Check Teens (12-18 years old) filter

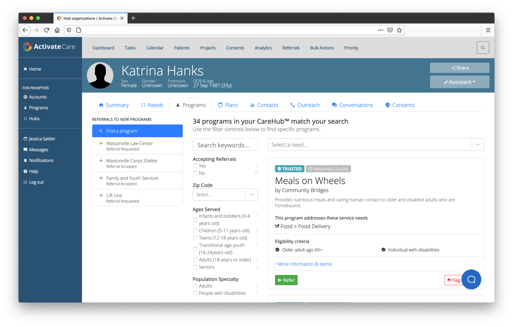point(195,238)
